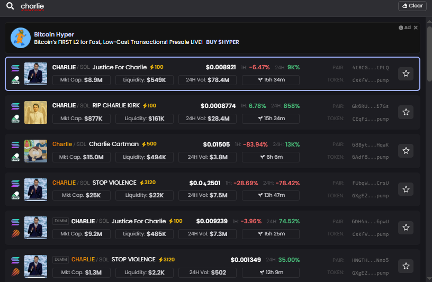This screenshot has height=282, width=432.
Task: Click the PumpSwap icon on STOP VIOLENCE $25K row
Action: pyautogui.click(x=15, y=195)
